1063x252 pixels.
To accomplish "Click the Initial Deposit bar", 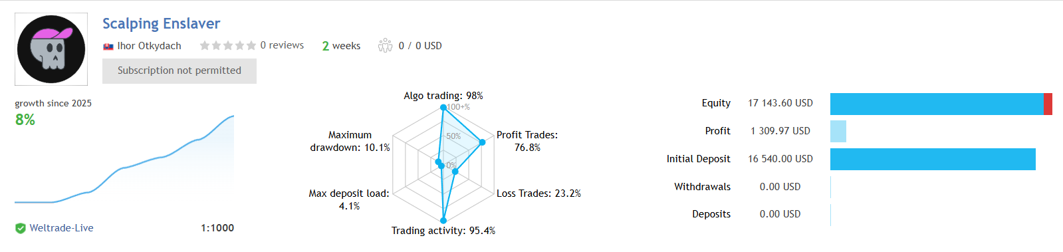I will pyautogui.click(x=933, y=159).
